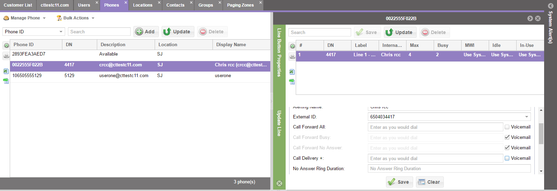The height and width of the screenshot is (191, 557).
Task: Print the line buttons grid
Action: tap(292, 57)
